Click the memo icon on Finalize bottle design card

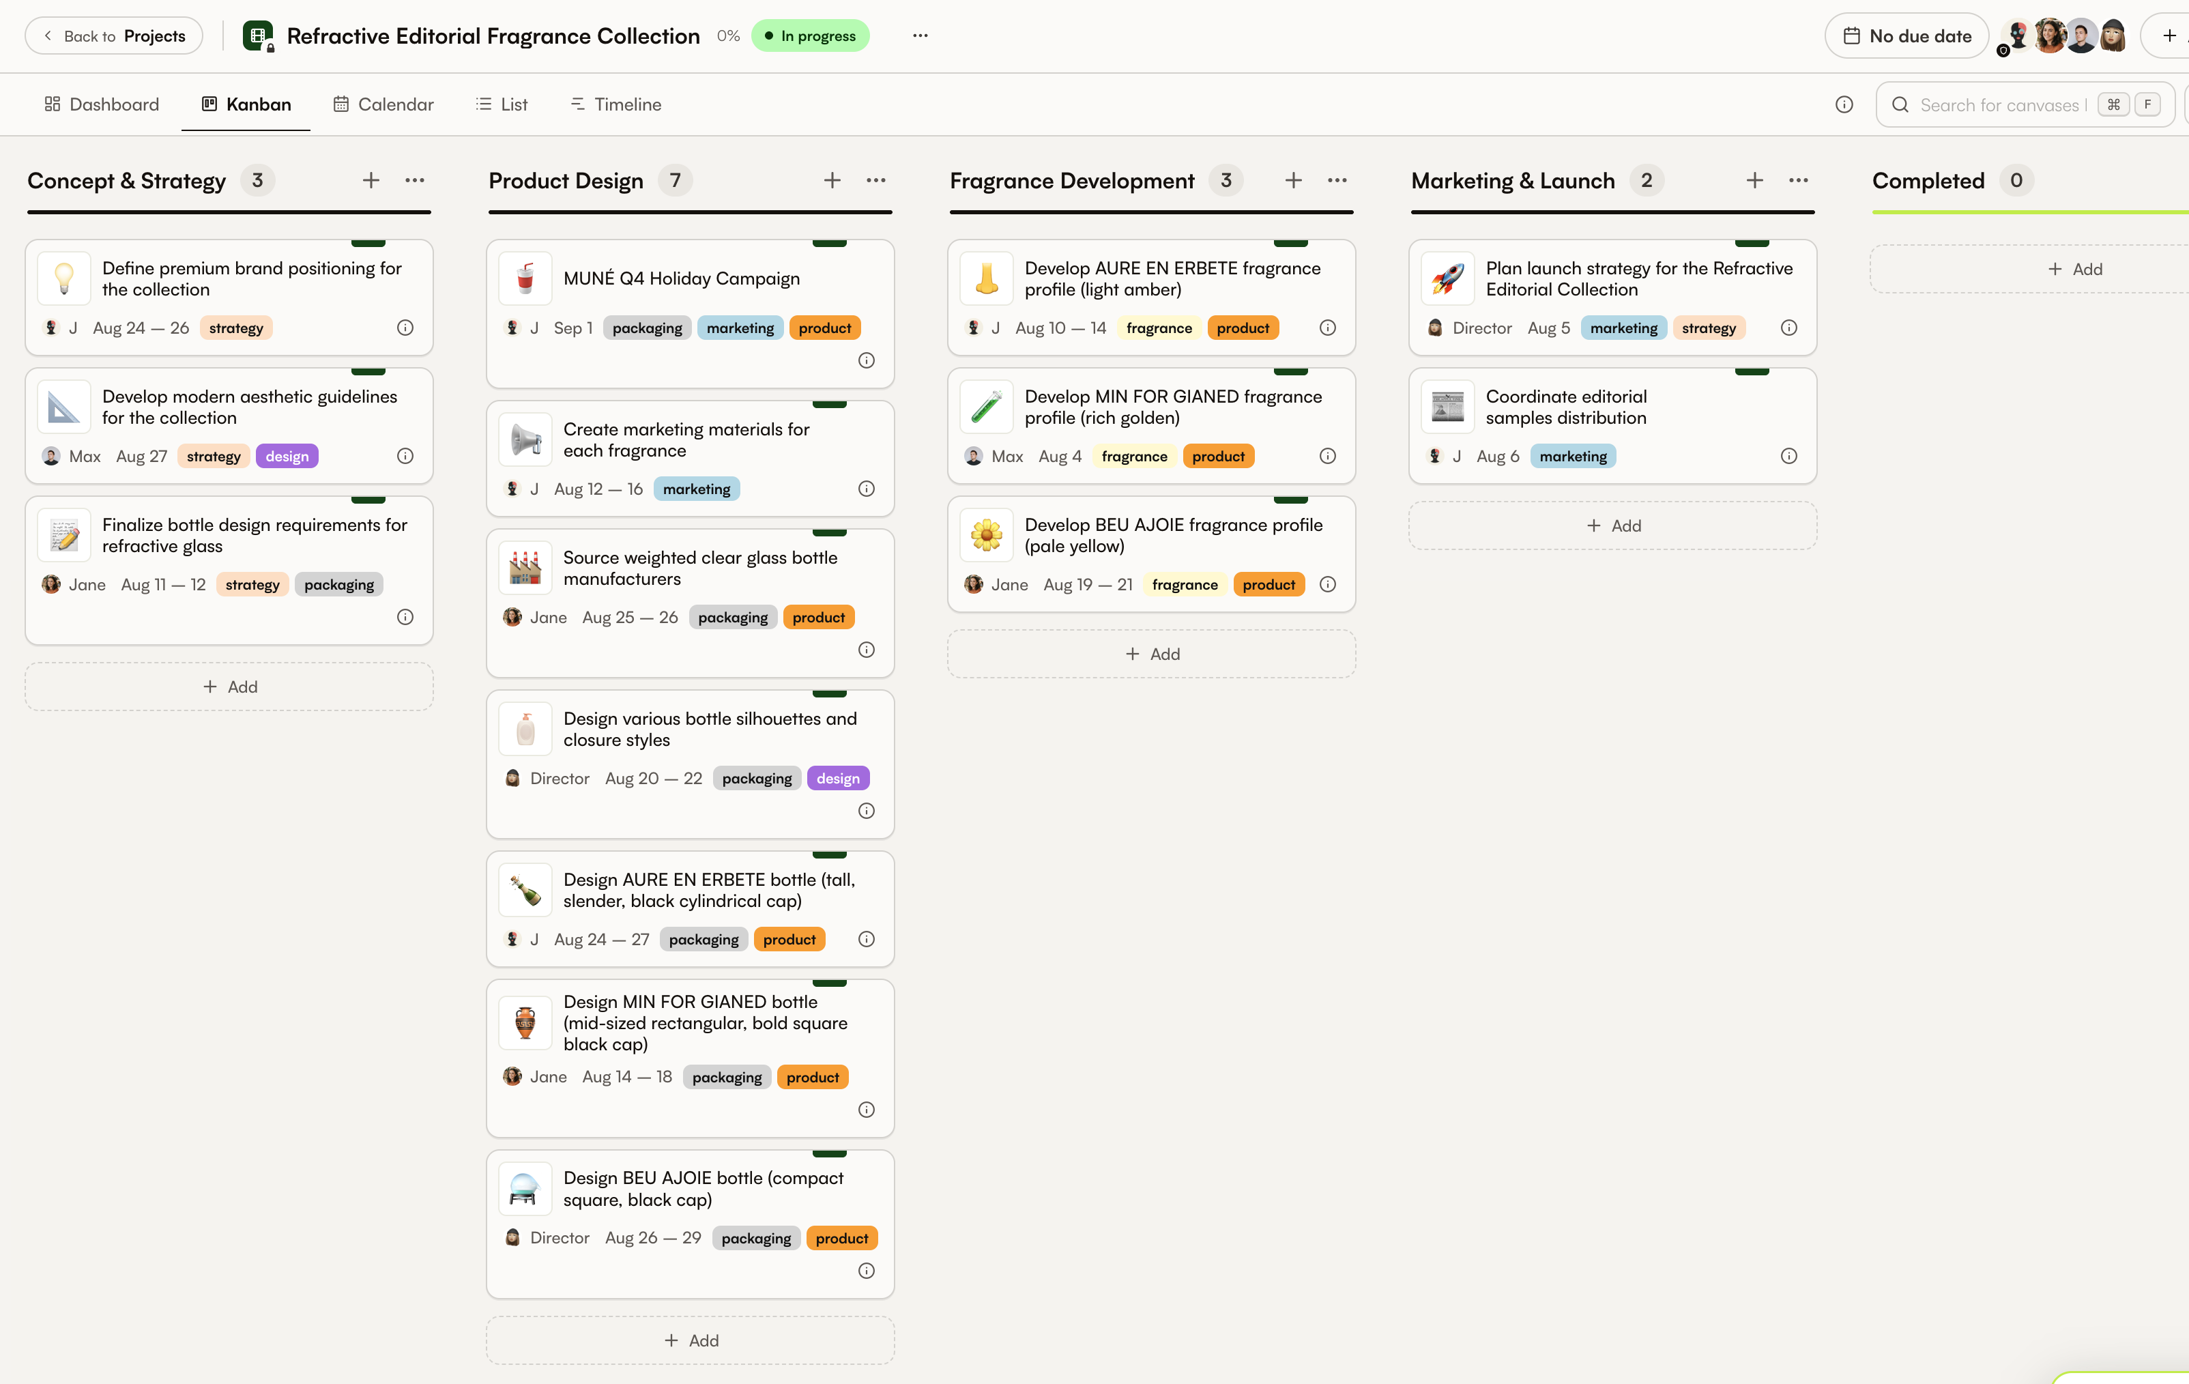tap(63, 534)
